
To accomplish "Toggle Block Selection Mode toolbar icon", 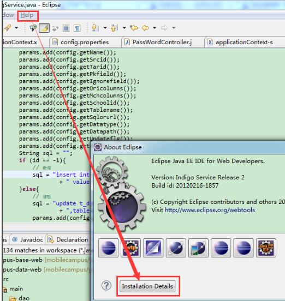I will (x=66, y=28).
